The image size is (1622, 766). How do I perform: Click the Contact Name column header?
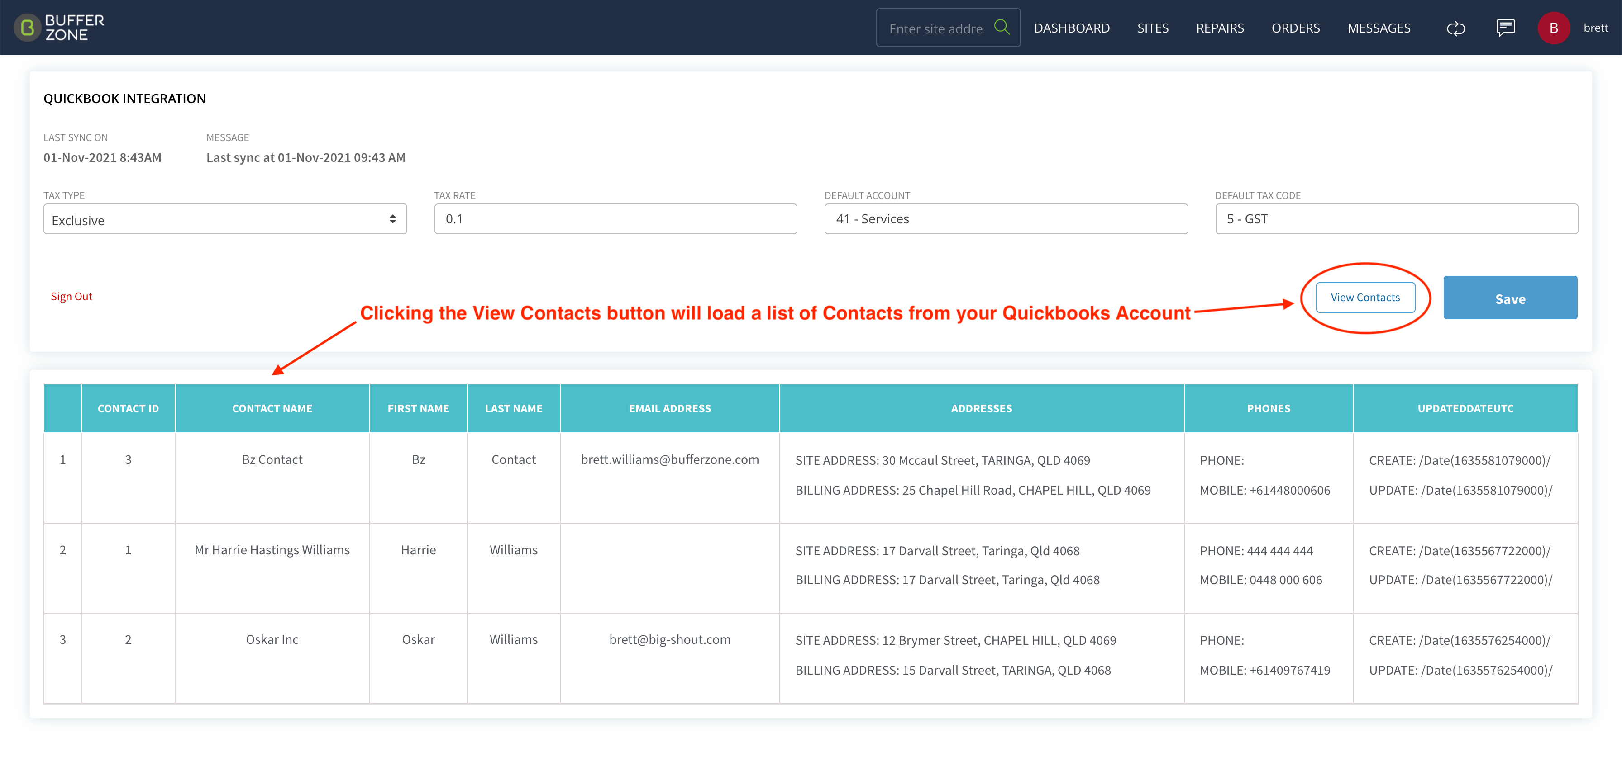pos(272,408)
